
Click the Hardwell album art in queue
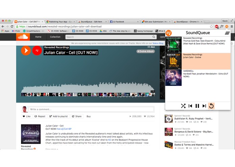pyautogui.click(x=173, y=77)
